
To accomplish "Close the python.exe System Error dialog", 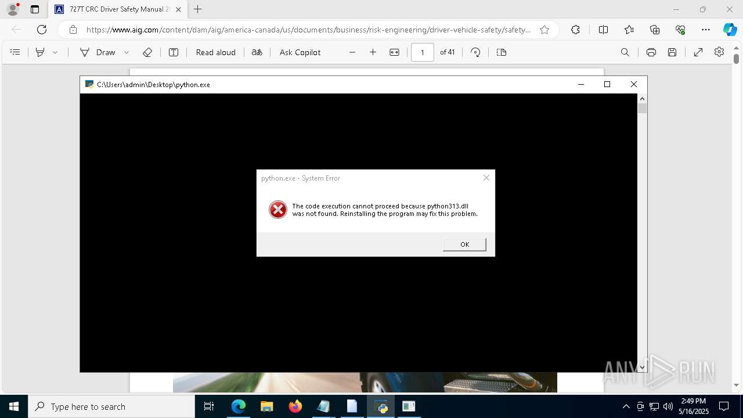I will (486, 178).
